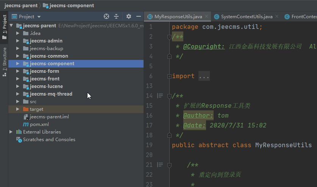317x187 pixels.
Task: Expand the target folder
Action: [x=17, y=109]
